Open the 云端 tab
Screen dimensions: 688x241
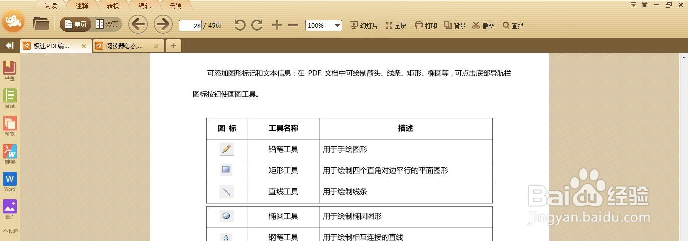tap(175, 6)
